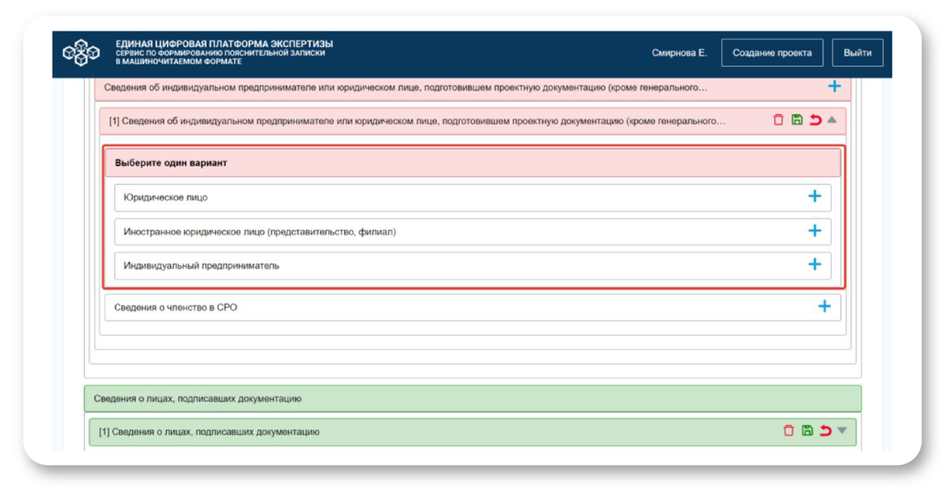The height and width of the screenshot is (487, 945).
Task: Undo changes in entry [1] Сведения об индивидуальном предпринимателе
Action: [x=815, y=120]
